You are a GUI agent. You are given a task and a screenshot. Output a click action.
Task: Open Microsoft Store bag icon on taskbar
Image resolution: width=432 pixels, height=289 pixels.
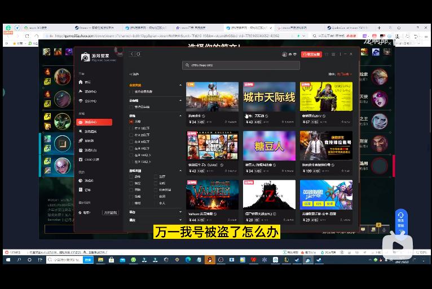pos(112,260)
